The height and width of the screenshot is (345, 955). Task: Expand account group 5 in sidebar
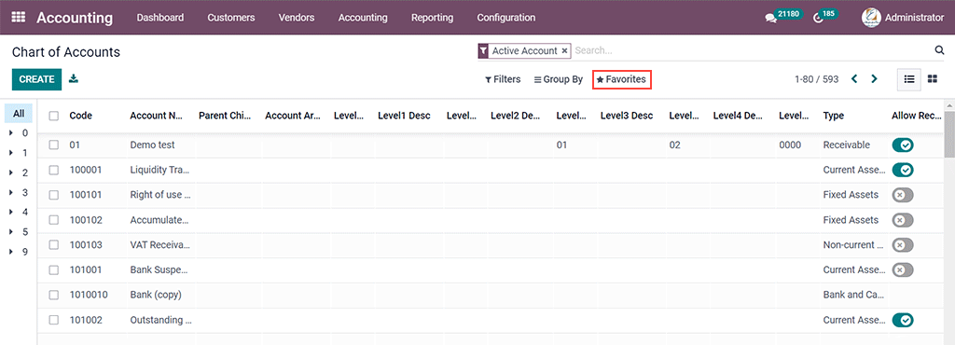tap(11, 232)
